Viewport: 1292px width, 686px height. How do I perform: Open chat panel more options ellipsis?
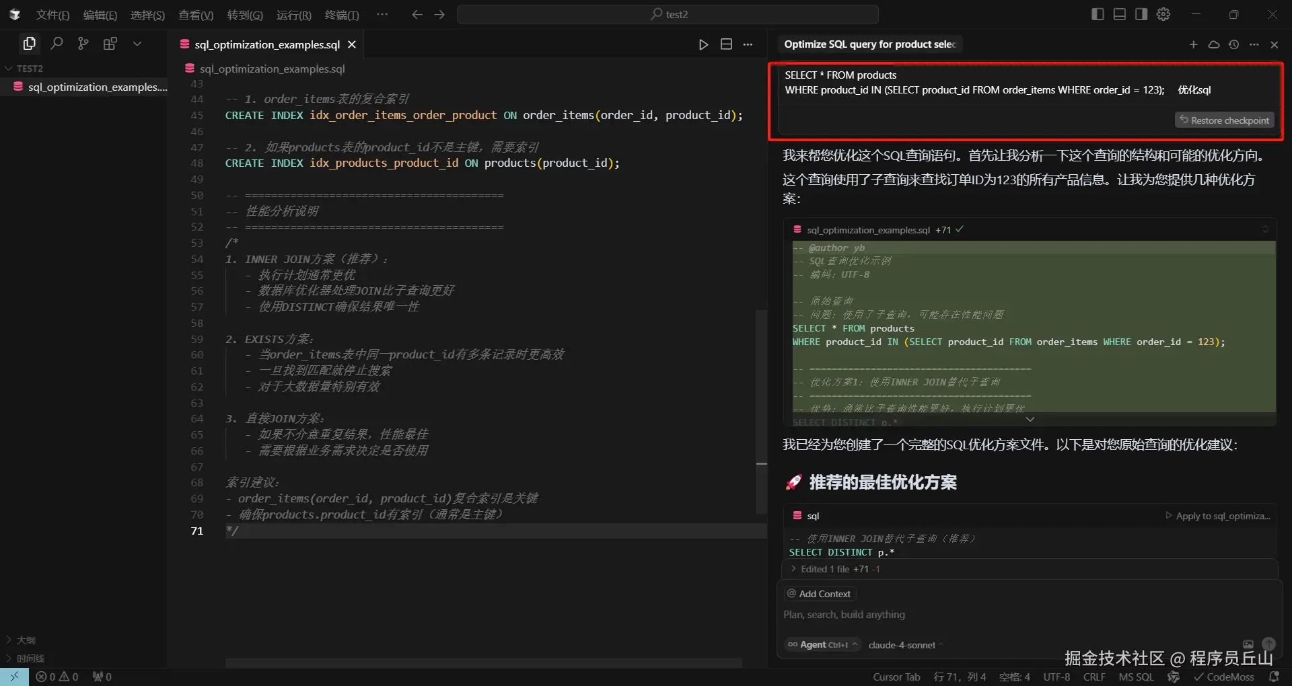[1254, 44]
